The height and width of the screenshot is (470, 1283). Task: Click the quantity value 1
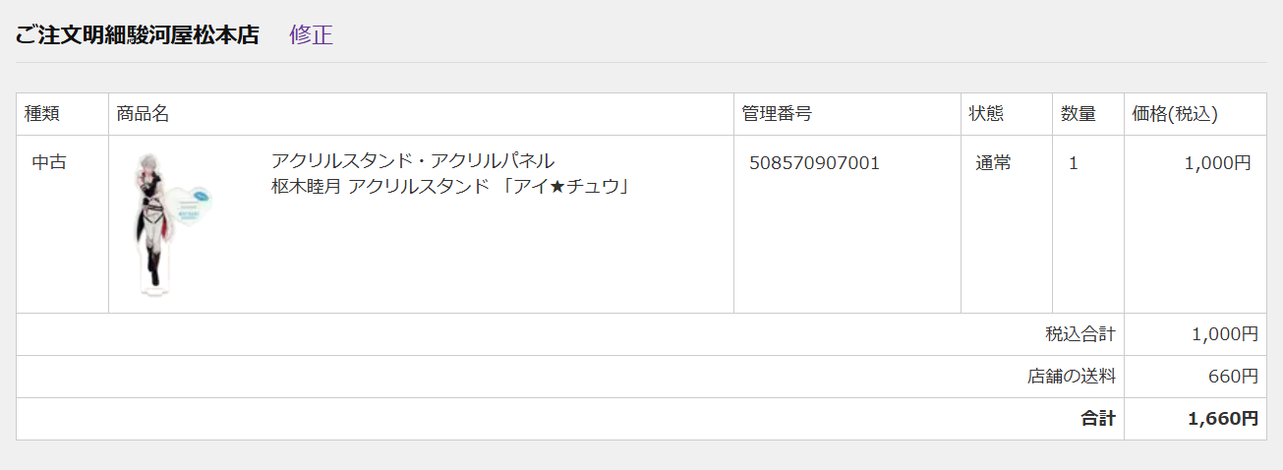pyautogui.click(x=1074, y=163)
